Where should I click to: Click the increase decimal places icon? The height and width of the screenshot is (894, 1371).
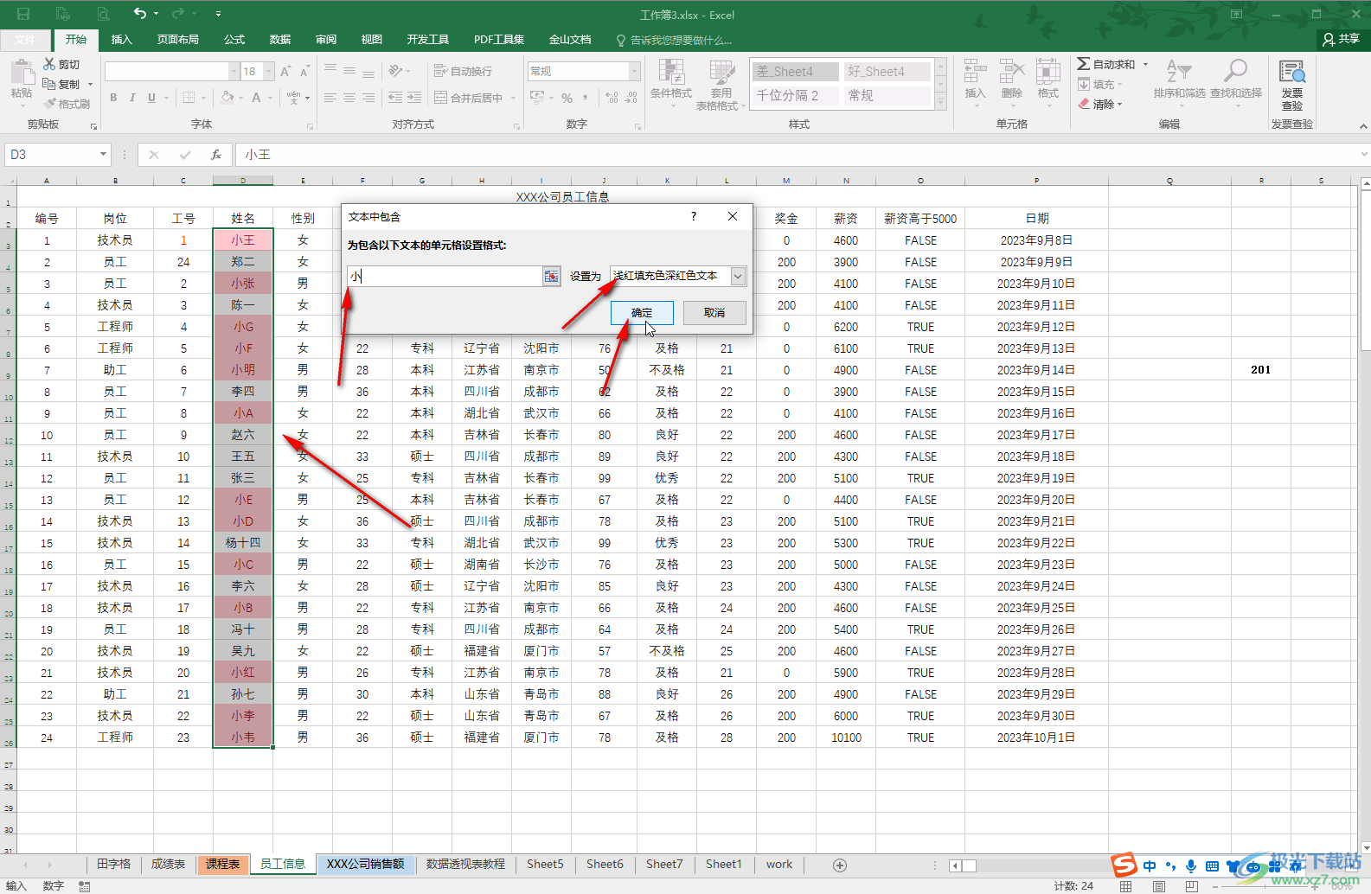pyautogui.click(x=612, y=98)
